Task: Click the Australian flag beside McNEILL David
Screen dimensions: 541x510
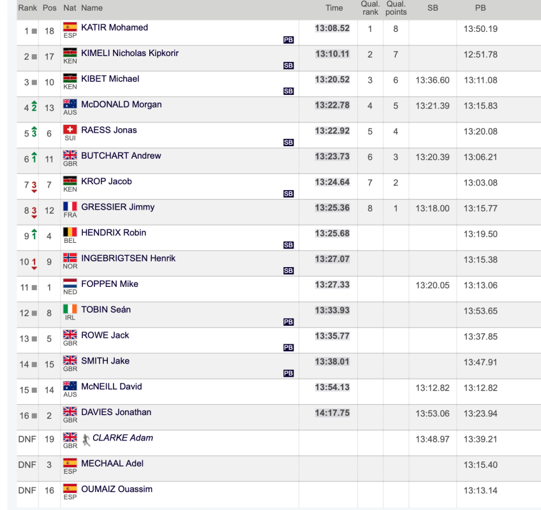Action: pyautogui.click(x=70, y=386)
